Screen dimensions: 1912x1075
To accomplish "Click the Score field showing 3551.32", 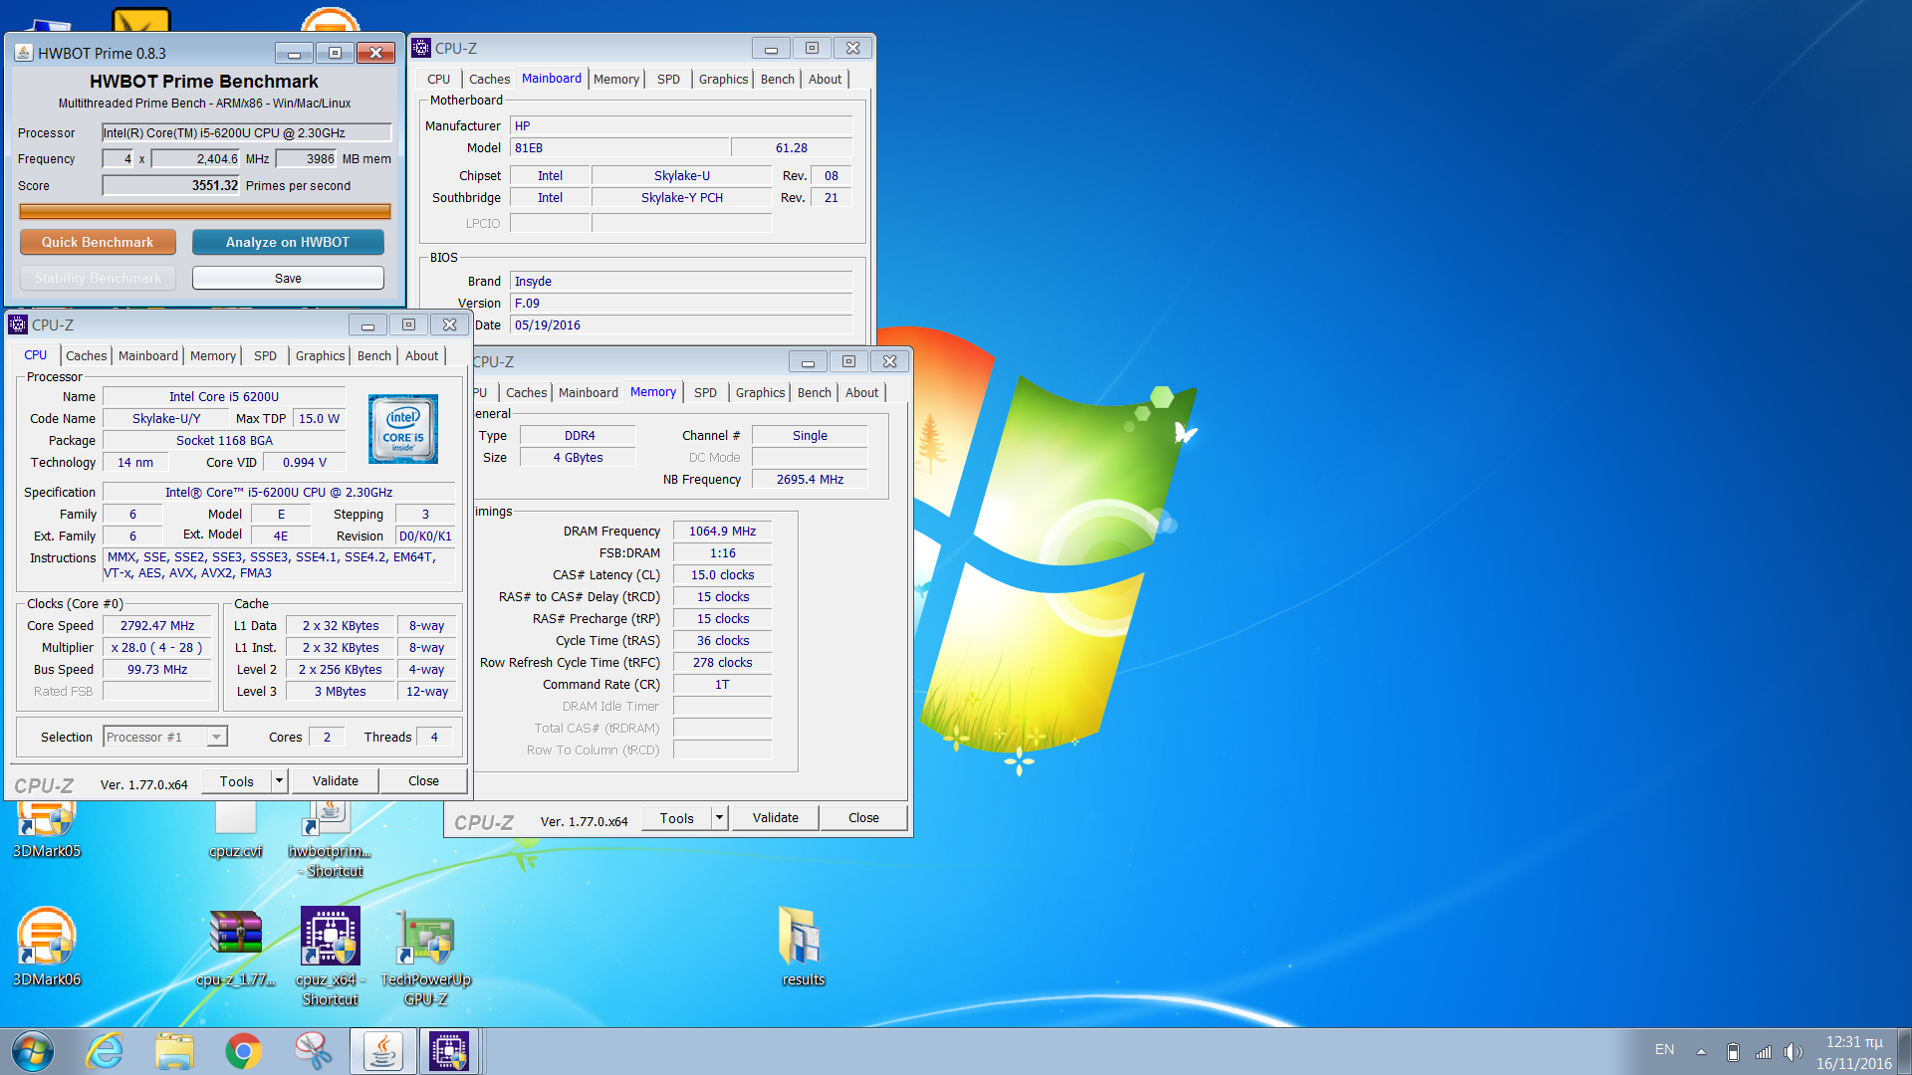I will click(171, 185).
